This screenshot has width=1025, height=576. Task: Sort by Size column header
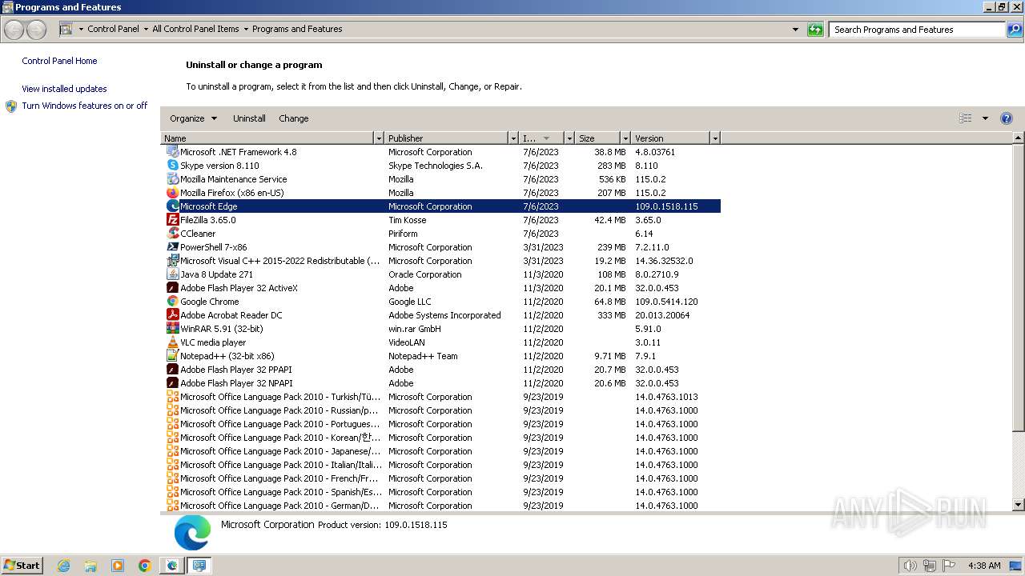pyautogui.click(x=598, y=138)
